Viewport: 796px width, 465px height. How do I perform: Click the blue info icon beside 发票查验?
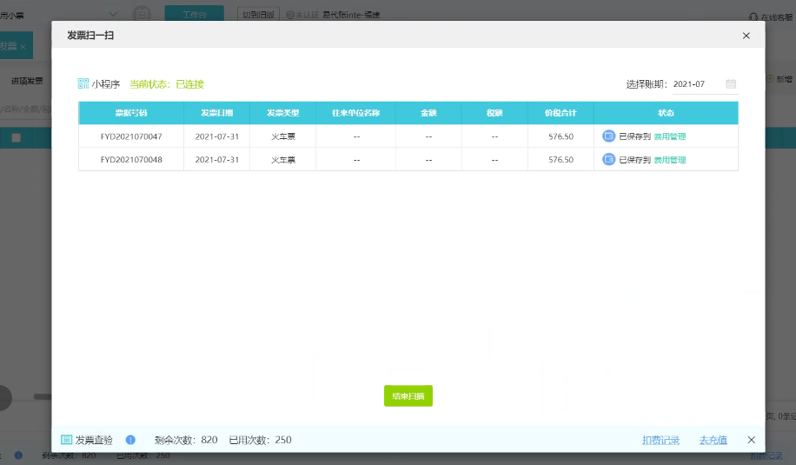pos(130,440)
